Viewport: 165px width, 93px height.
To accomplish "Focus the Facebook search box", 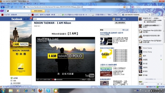I will tap(53, 19).
